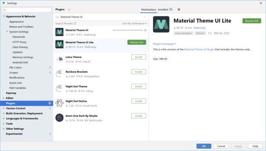Open the Android SDK settings page
This screenshot has height=151, width=266.
20,62
